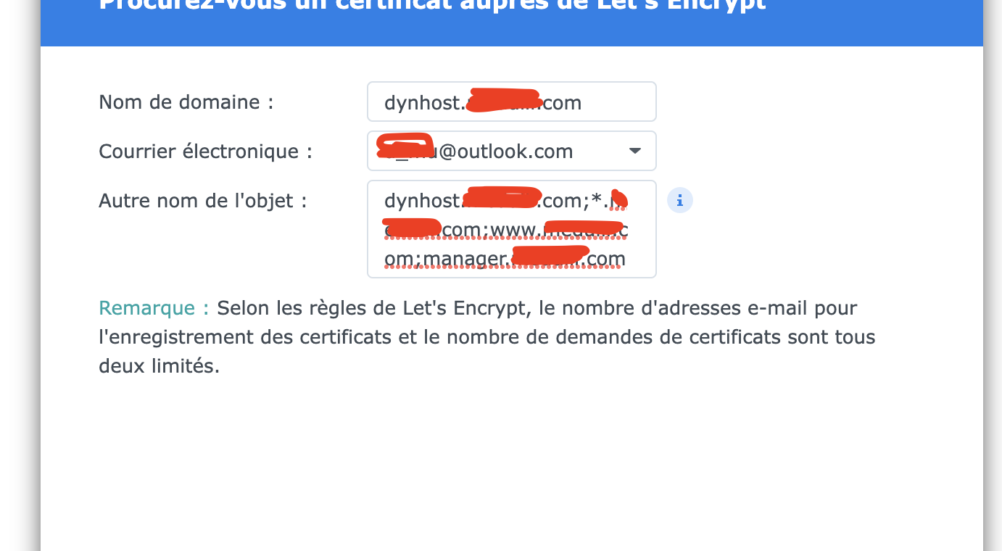Viewport: 1002px width, 551px height.
Task: Click the "Nom de domaine :" label
Action: click(186, 102)
